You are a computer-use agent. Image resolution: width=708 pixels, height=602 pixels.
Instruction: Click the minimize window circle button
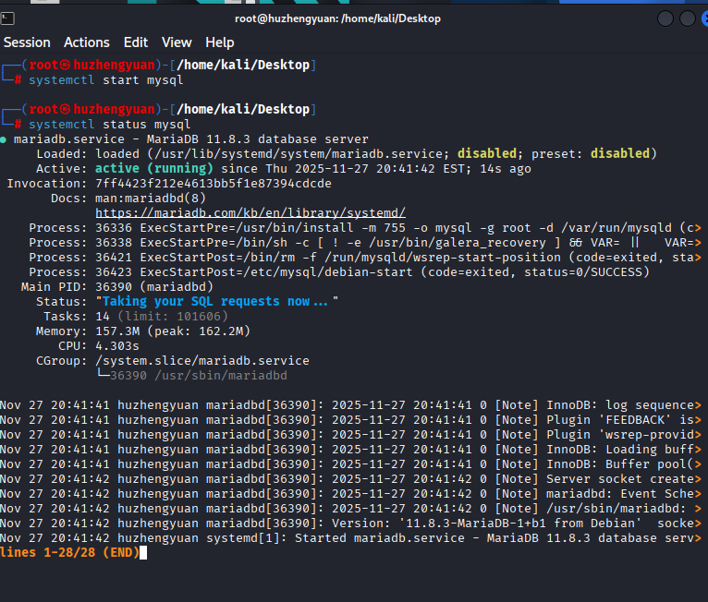click(x=665, y=18)
